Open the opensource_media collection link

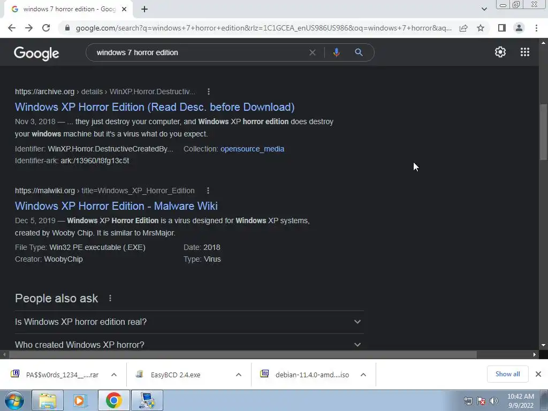(x=252, y=149)
